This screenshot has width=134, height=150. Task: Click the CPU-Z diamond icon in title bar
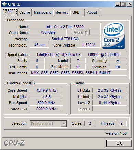[4, 4]
